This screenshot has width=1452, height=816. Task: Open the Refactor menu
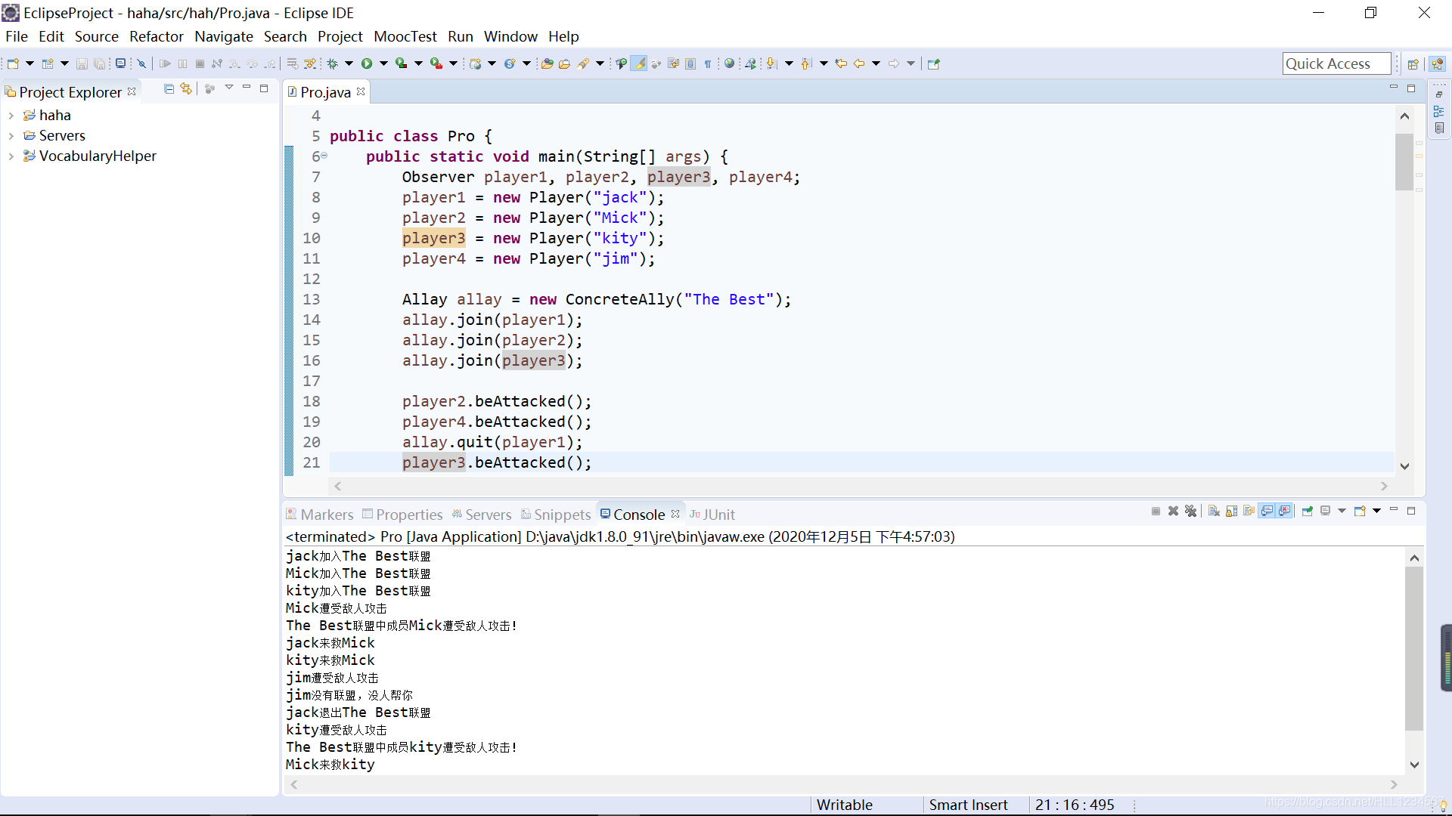156,36
